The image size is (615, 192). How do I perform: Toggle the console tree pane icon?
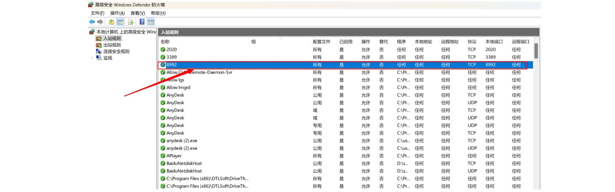120,22
